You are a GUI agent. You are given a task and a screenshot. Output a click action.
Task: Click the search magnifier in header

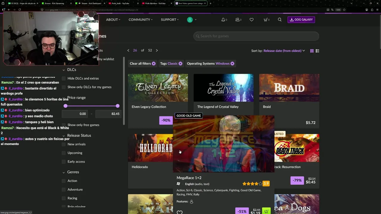click(x=279, y=20)
